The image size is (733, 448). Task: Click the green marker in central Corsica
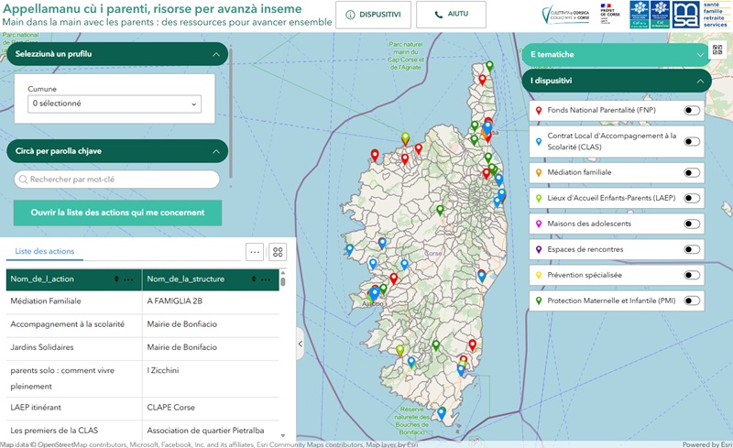pyautogui.click(x=440, y=211)
